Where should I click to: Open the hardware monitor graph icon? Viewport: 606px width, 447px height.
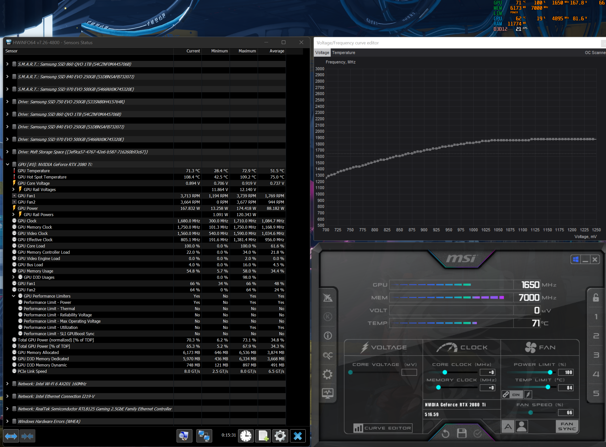pyautogui.click(x=328, y=393)
